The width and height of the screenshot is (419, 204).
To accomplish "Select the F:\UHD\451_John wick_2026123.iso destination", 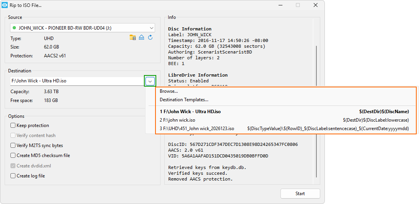I will tap(197, 129).
